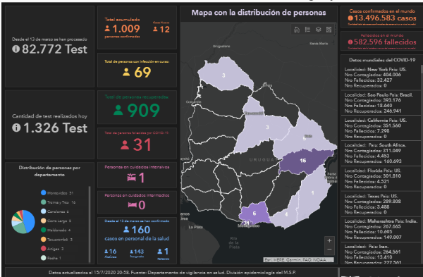423x277 pixels.
Task: Select Maldonado legend entry
Action: tap(56, 230)
